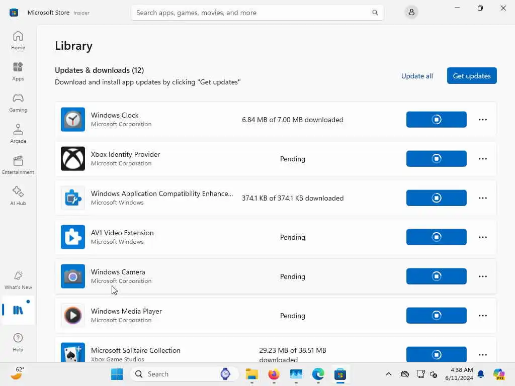This screenshot has width=515, height=386.
Task: Open What's New in sidebar
Action: [18, 280]
